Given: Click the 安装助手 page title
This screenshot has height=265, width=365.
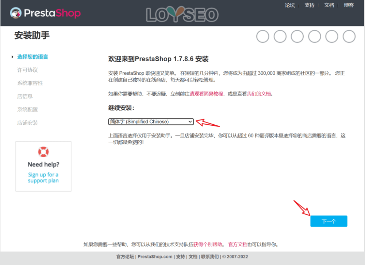Looking at the screenshot, I should point(32,35).
